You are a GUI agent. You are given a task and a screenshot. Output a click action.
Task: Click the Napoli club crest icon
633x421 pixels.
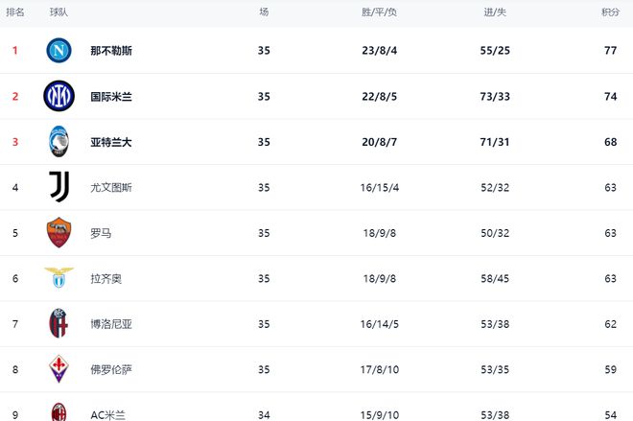click(59, 50)
